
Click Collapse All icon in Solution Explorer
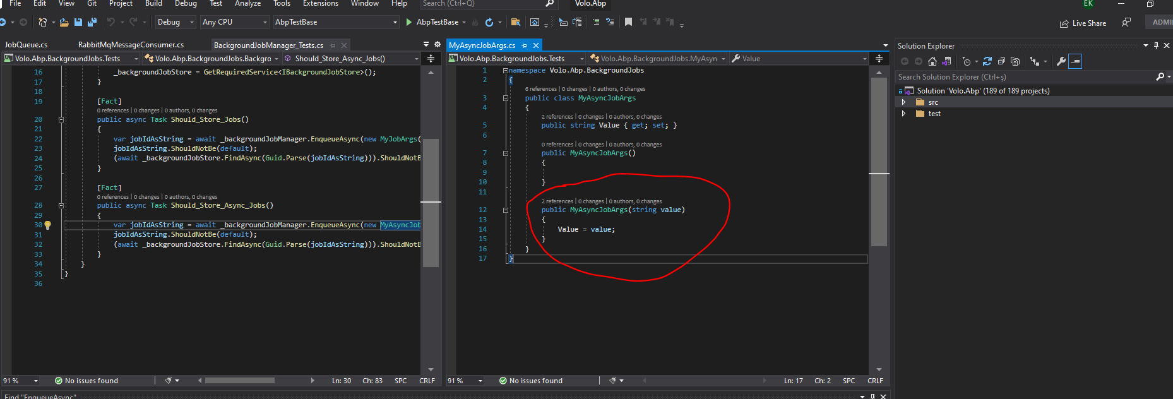[1001, 61]
